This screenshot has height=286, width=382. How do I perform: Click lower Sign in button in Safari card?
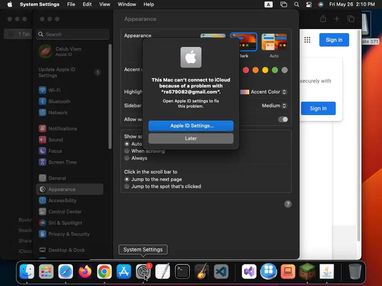[x=318, y=108]
